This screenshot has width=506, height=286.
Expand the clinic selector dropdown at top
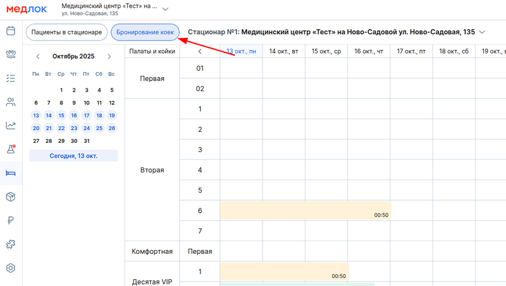point(166,9)
